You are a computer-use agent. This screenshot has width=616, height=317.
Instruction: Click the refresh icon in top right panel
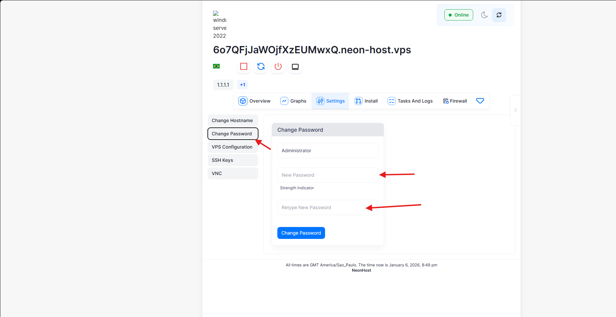coord(499,15)
